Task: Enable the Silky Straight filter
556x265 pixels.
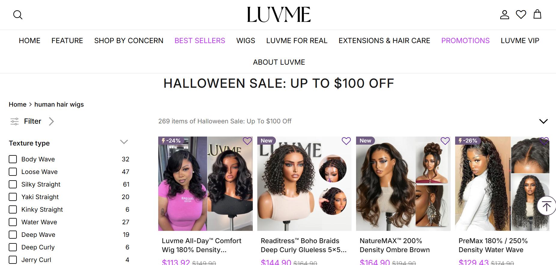Action: 13,184
